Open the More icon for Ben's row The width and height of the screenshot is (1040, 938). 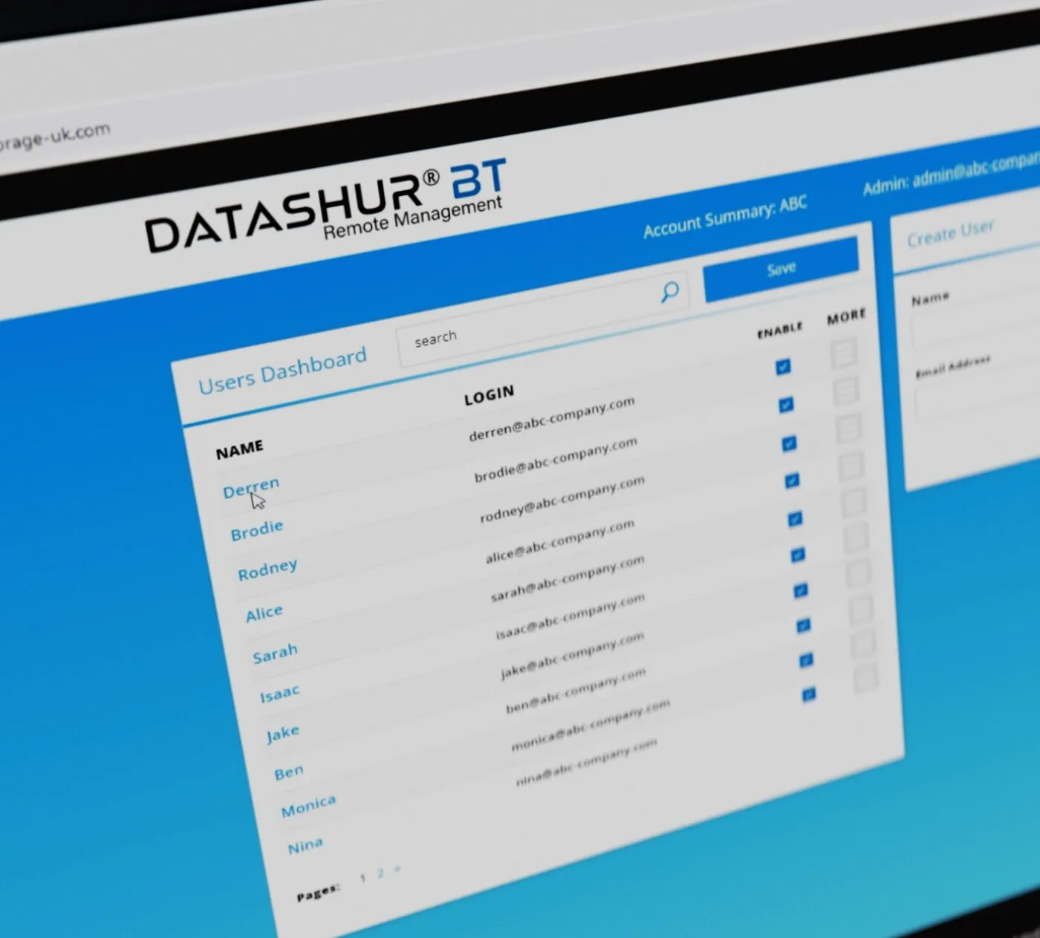pos(861,610)
